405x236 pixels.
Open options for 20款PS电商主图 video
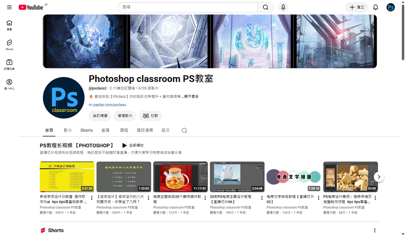coord(262,198)
